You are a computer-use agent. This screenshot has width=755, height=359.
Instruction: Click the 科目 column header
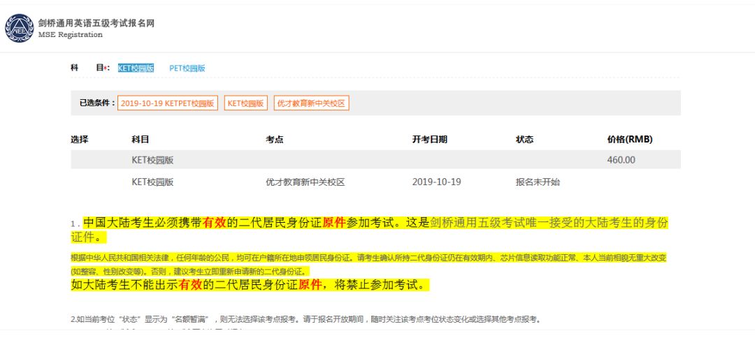pos(141,140)
